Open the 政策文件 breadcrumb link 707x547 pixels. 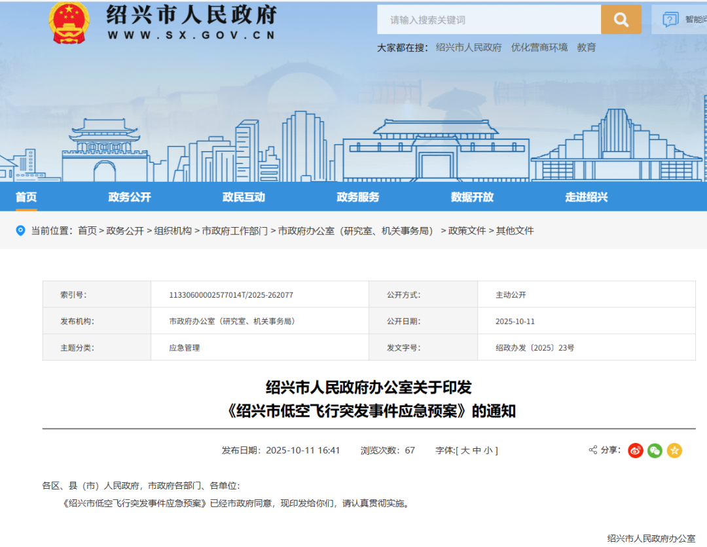click(467, 230)
